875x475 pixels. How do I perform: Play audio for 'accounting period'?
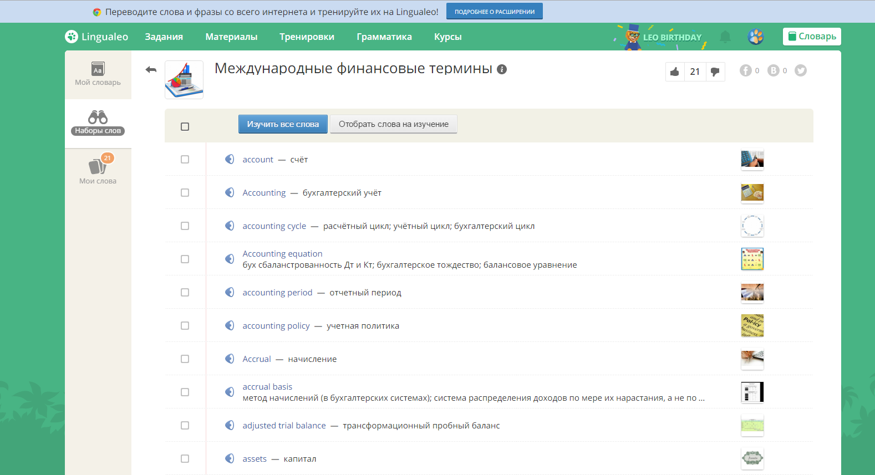point(230,292)
